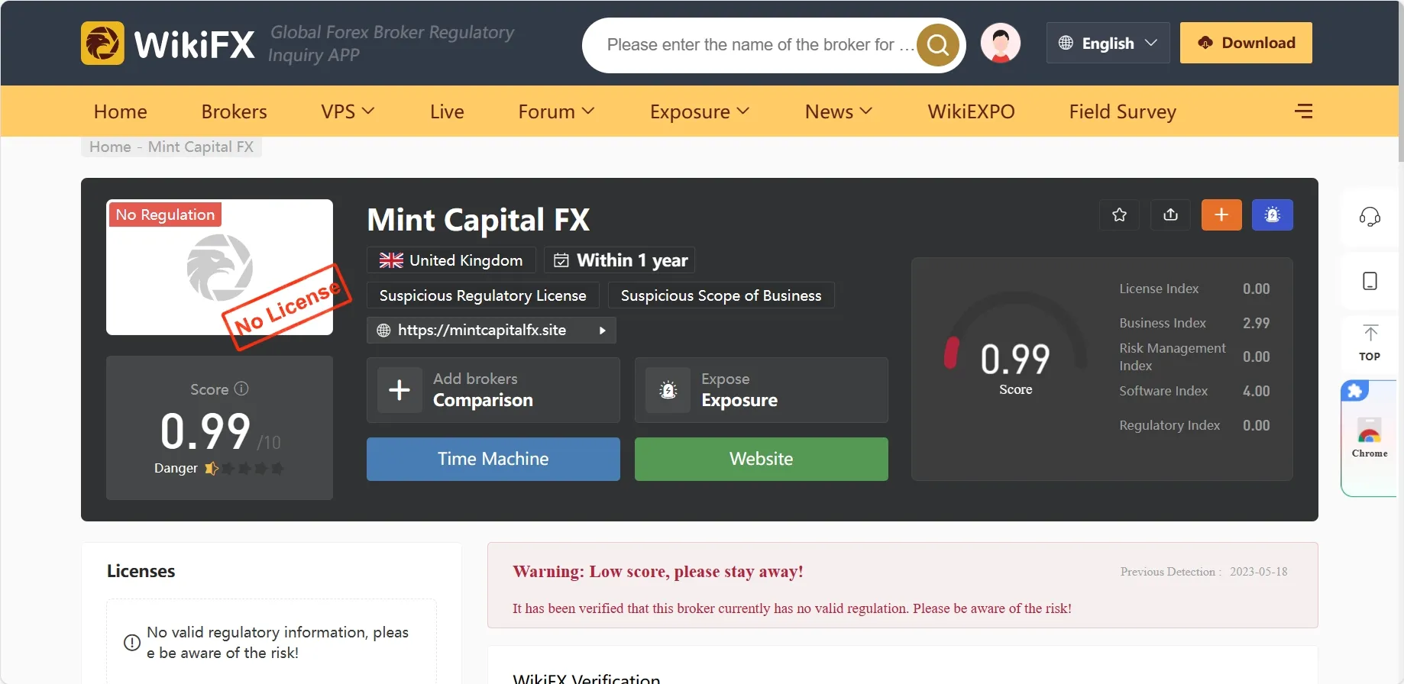Click the Mint Capital FX breadcrumb

[201, 147]
